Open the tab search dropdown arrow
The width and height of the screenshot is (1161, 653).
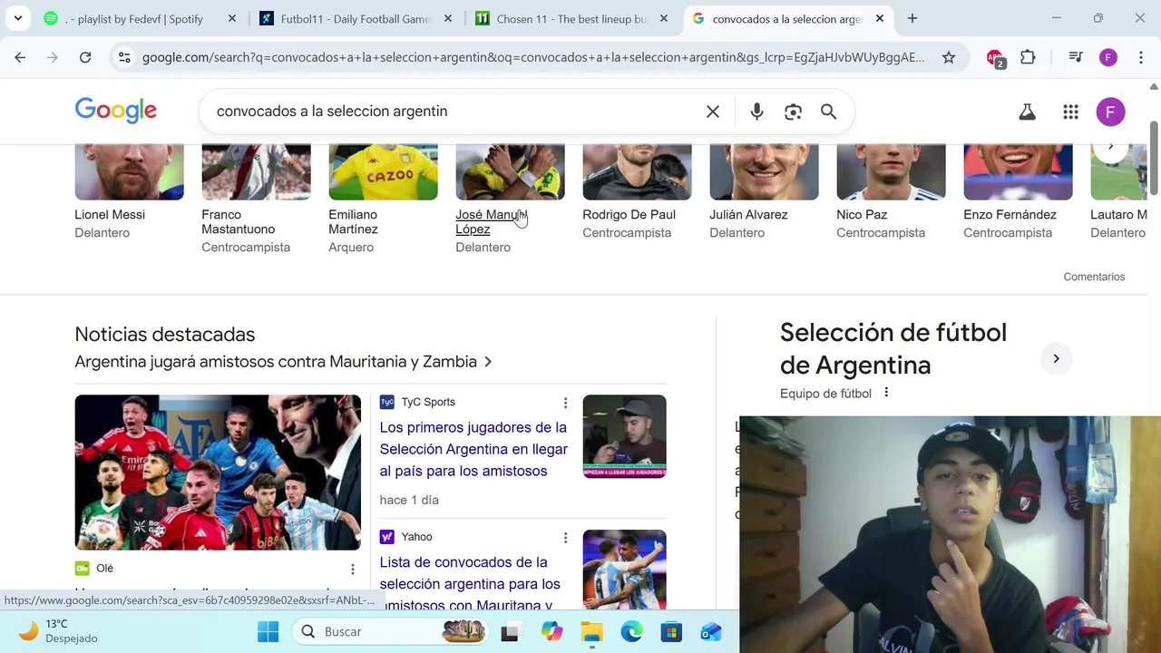[17, 18]
